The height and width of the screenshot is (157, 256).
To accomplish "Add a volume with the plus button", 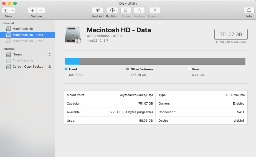I will [32, 10].
